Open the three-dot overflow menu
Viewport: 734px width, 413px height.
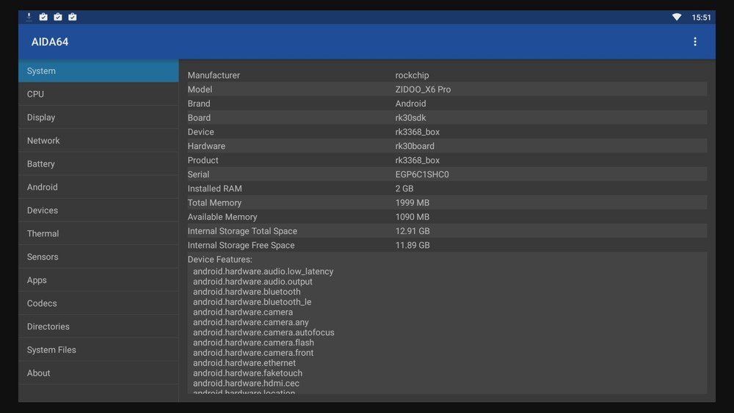tap(694, 42)
